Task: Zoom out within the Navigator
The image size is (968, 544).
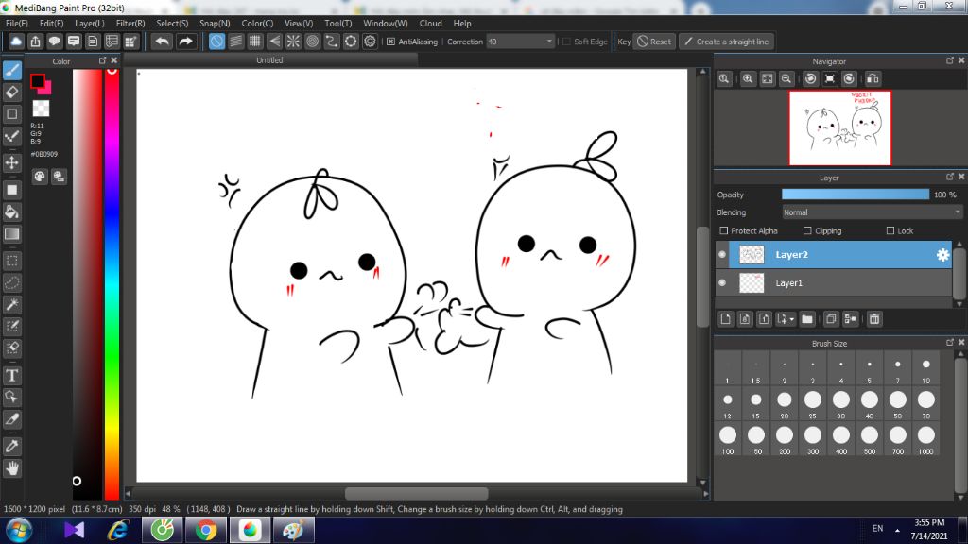Action: (x=786, y=79)
